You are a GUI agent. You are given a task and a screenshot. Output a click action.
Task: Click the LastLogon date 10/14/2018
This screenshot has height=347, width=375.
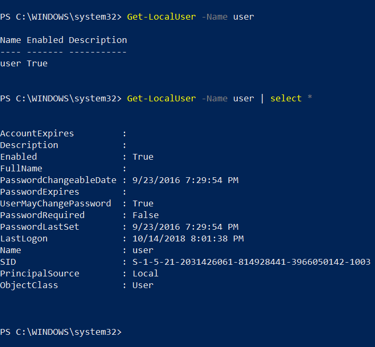[159, 239]
